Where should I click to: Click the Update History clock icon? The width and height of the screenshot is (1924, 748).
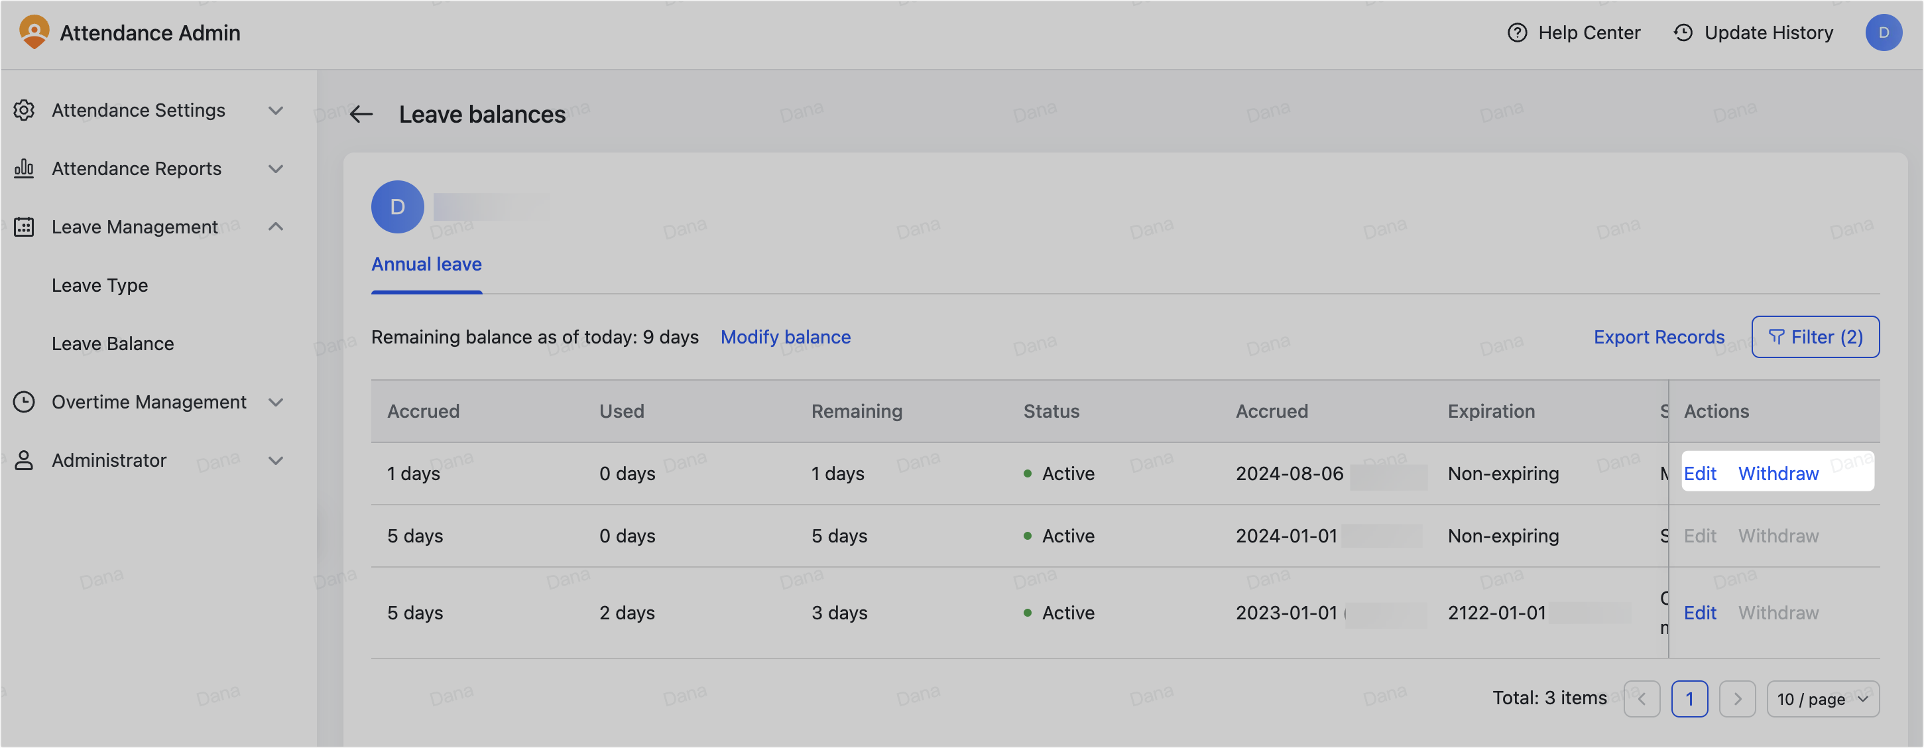point(1683,33)
